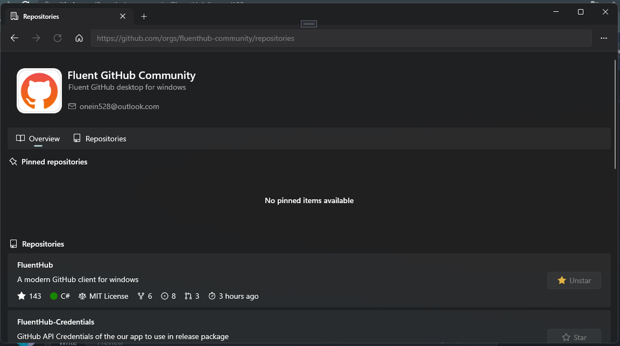Viewport: 620px width, 346px height.
Task: Navigate back using the back arrow
Action: 14,38
